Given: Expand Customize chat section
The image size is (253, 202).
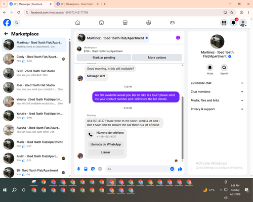Looking at the screenshot, I should coord(217,83).
